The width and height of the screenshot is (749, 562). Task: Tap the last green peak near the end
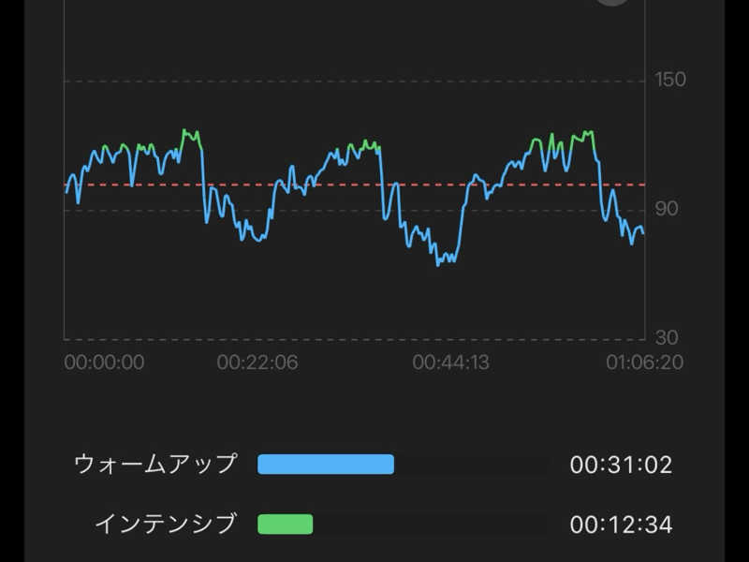point(587,135)
